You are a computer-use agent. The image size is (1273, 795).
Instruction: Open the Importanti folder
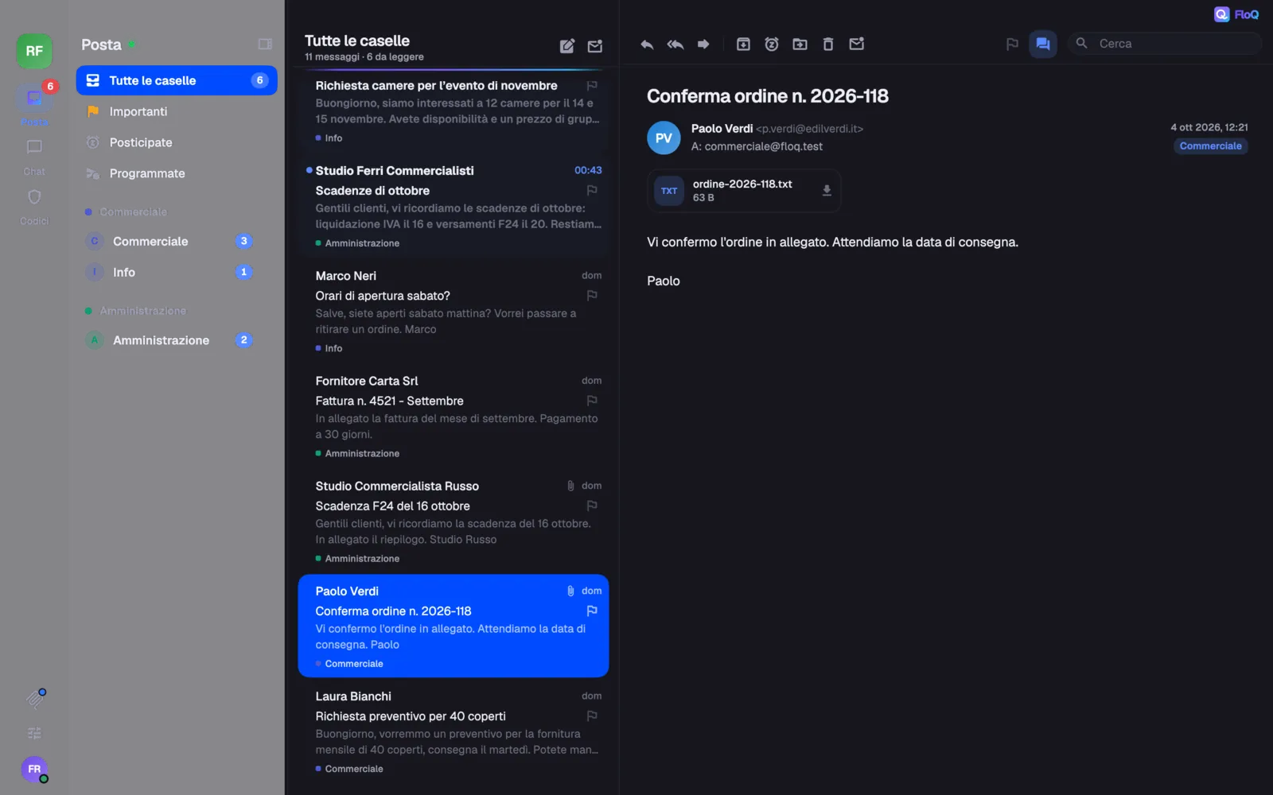click(x=177, y=111)
